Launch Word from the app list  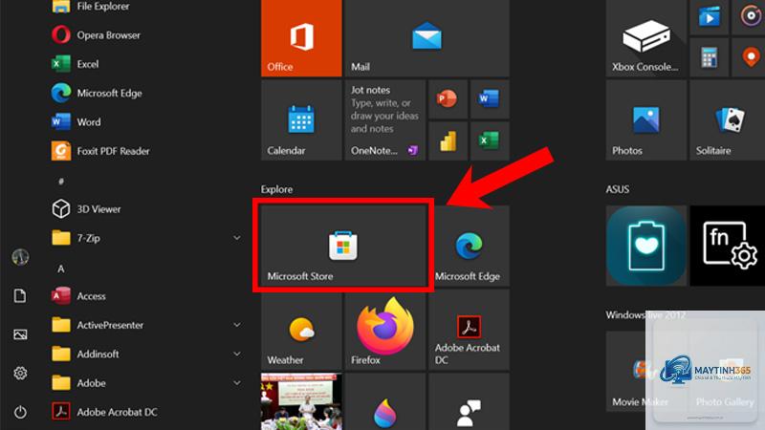[x=146, y=122]
